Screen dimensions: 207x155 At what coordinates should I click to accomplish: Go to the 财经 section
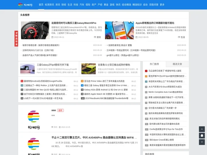64,5
